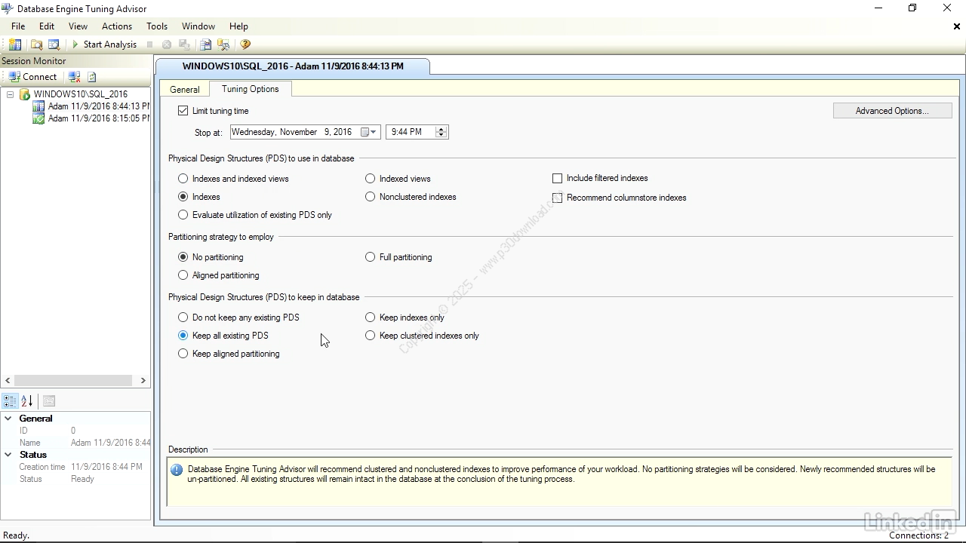Close the inner document with the X below title bar
The height and width of the screenshot is (543, 966).
point(957,26)
